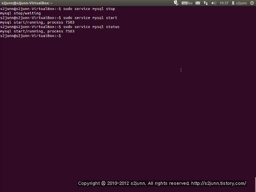Open the clock showing 19:37

point(224,3)
